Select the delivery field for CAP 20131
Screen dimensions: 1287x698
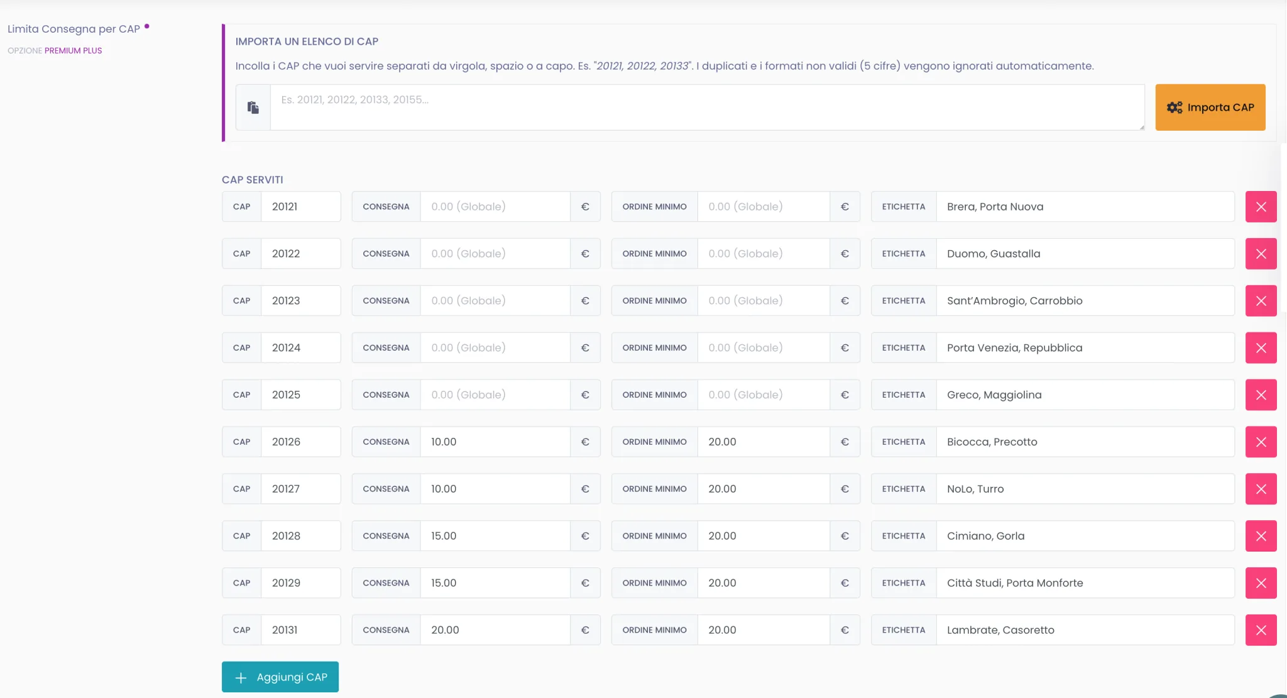(x=495, y=630)
